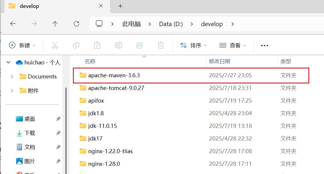Click the pin icon next to 图片
Image resolution: width=324 pixels, height=174 pixels.
pyautogui.click(x=58, y=161)
